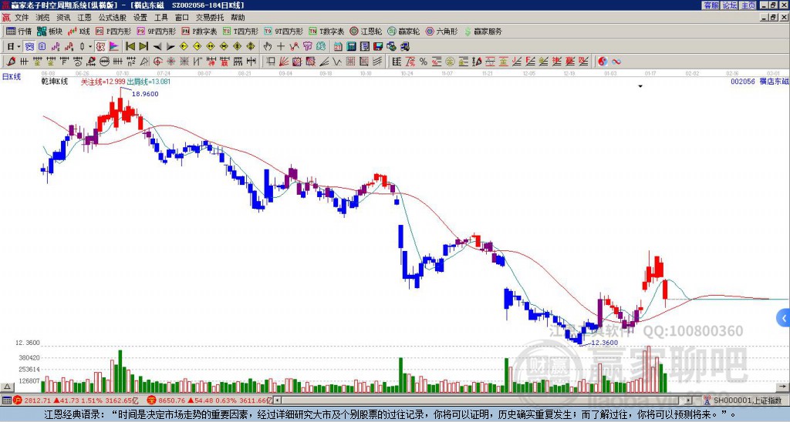Click the circle-with-lines ellipse tool

(x=104, y=62)
